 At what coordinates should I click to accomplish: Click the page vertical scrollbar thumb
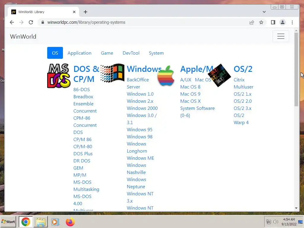296,69
